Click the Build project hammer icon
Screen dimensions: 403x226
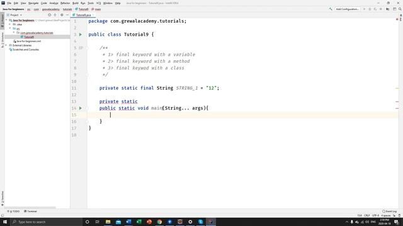click(331, 9)
